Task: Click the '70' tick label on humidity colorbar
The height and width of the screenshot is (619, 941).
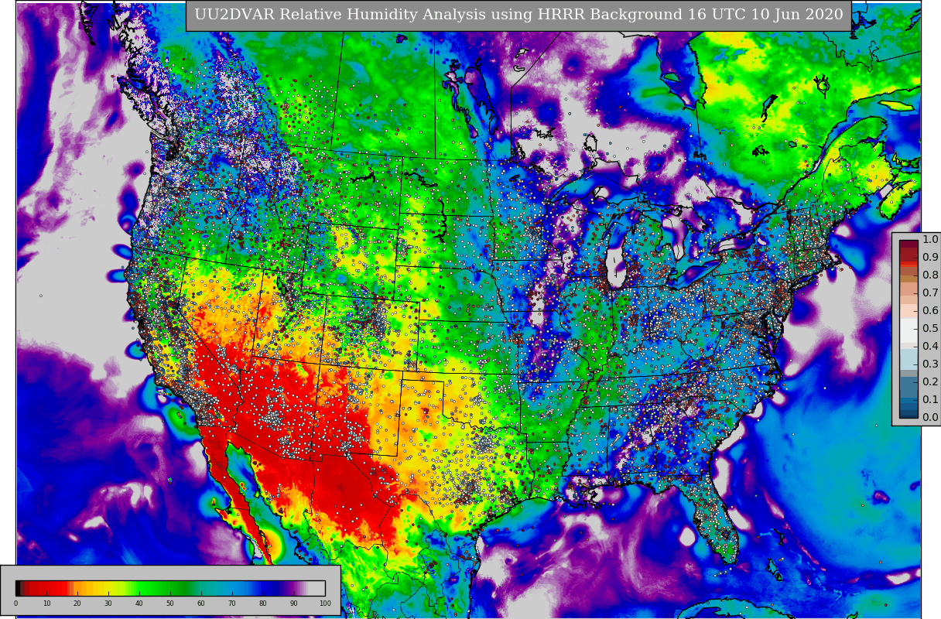Action: (x=232, y=604)
